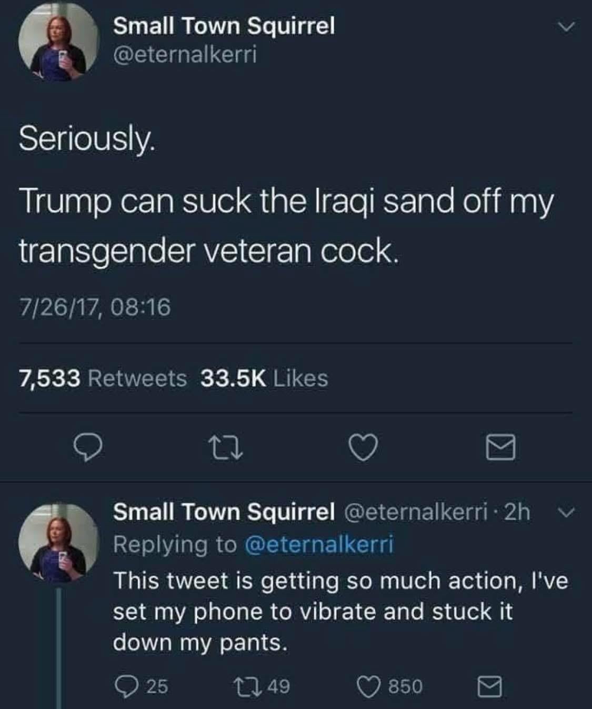Open Small Town Squirrel name on main tweet
The image size is (592, 709).
[224, 25]
